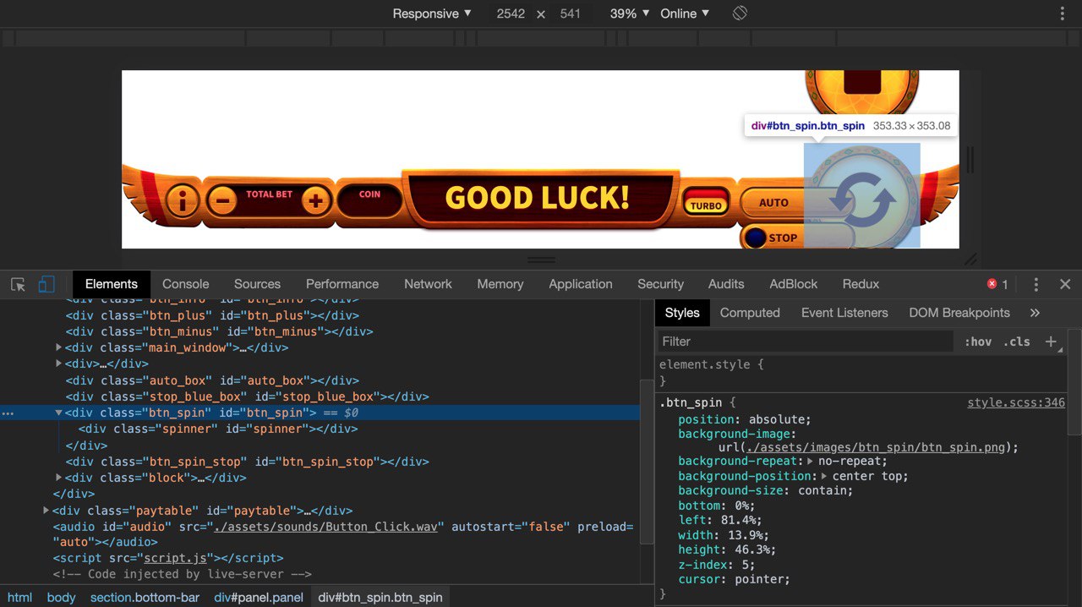Open the 39% zoom dropdown
The width and height of the screenshot is (1082, 607).
coord(630,14)
